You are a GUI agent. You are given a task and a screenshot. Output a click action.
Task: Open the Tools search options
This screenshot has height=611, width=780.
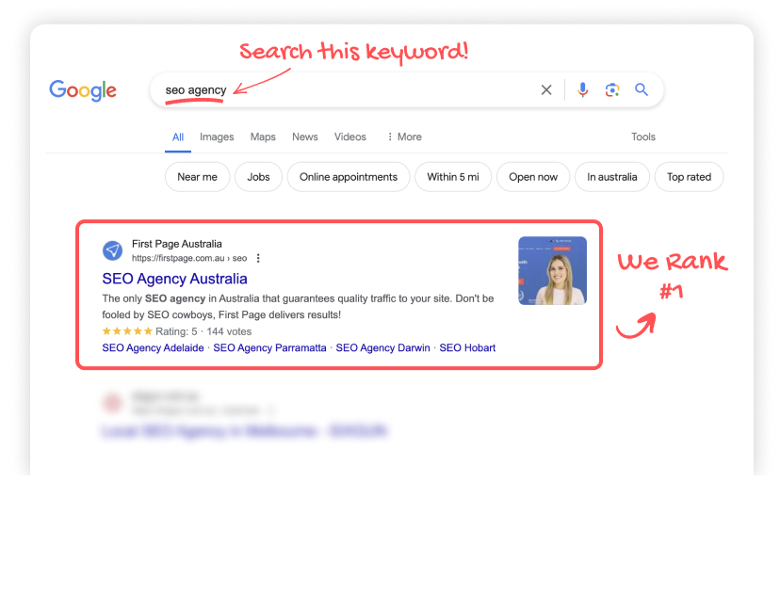643,137
